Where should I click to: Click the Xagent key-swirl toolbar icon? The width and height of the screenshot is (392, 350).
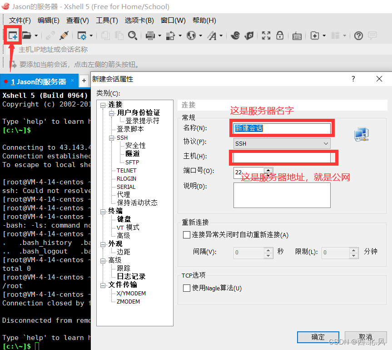pyautogui.click(x=249, y=36)
